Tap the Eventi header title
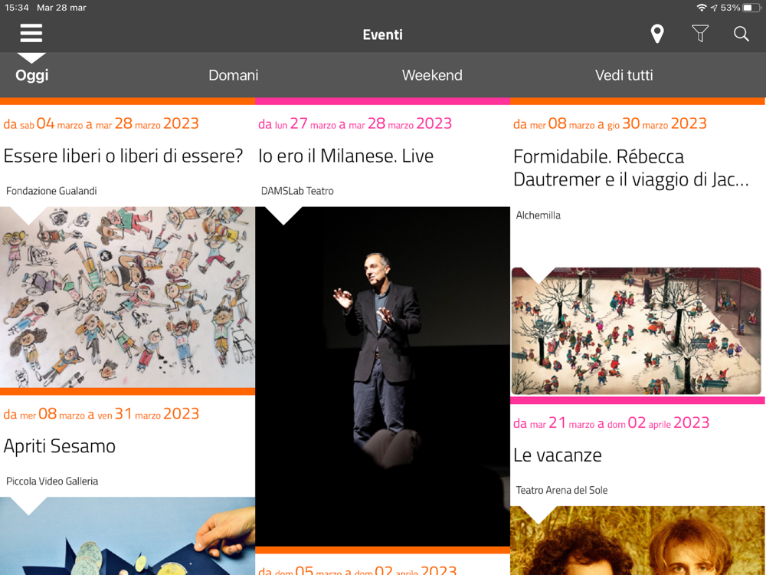The height and width of the screenshot is (575, 766). (x=382, y=34)
